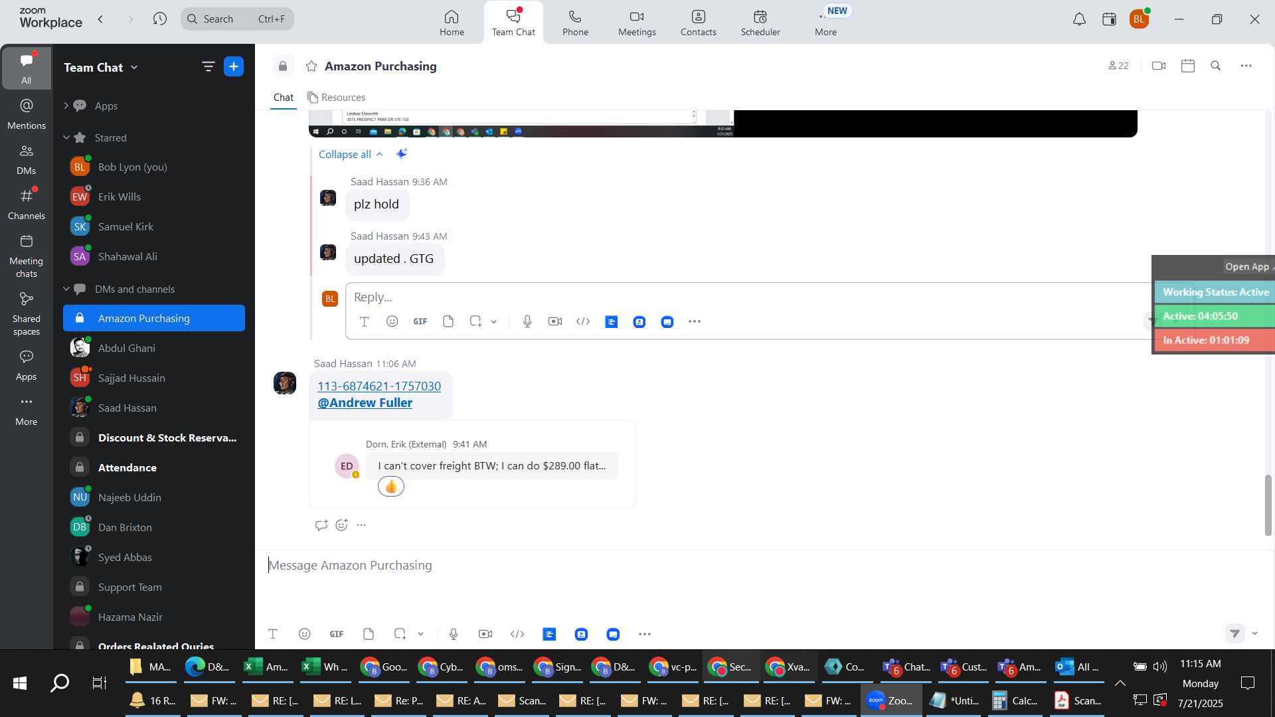Click the @Andrew Fuller mention
The image size is (1275, 717).
coord(365,403)
